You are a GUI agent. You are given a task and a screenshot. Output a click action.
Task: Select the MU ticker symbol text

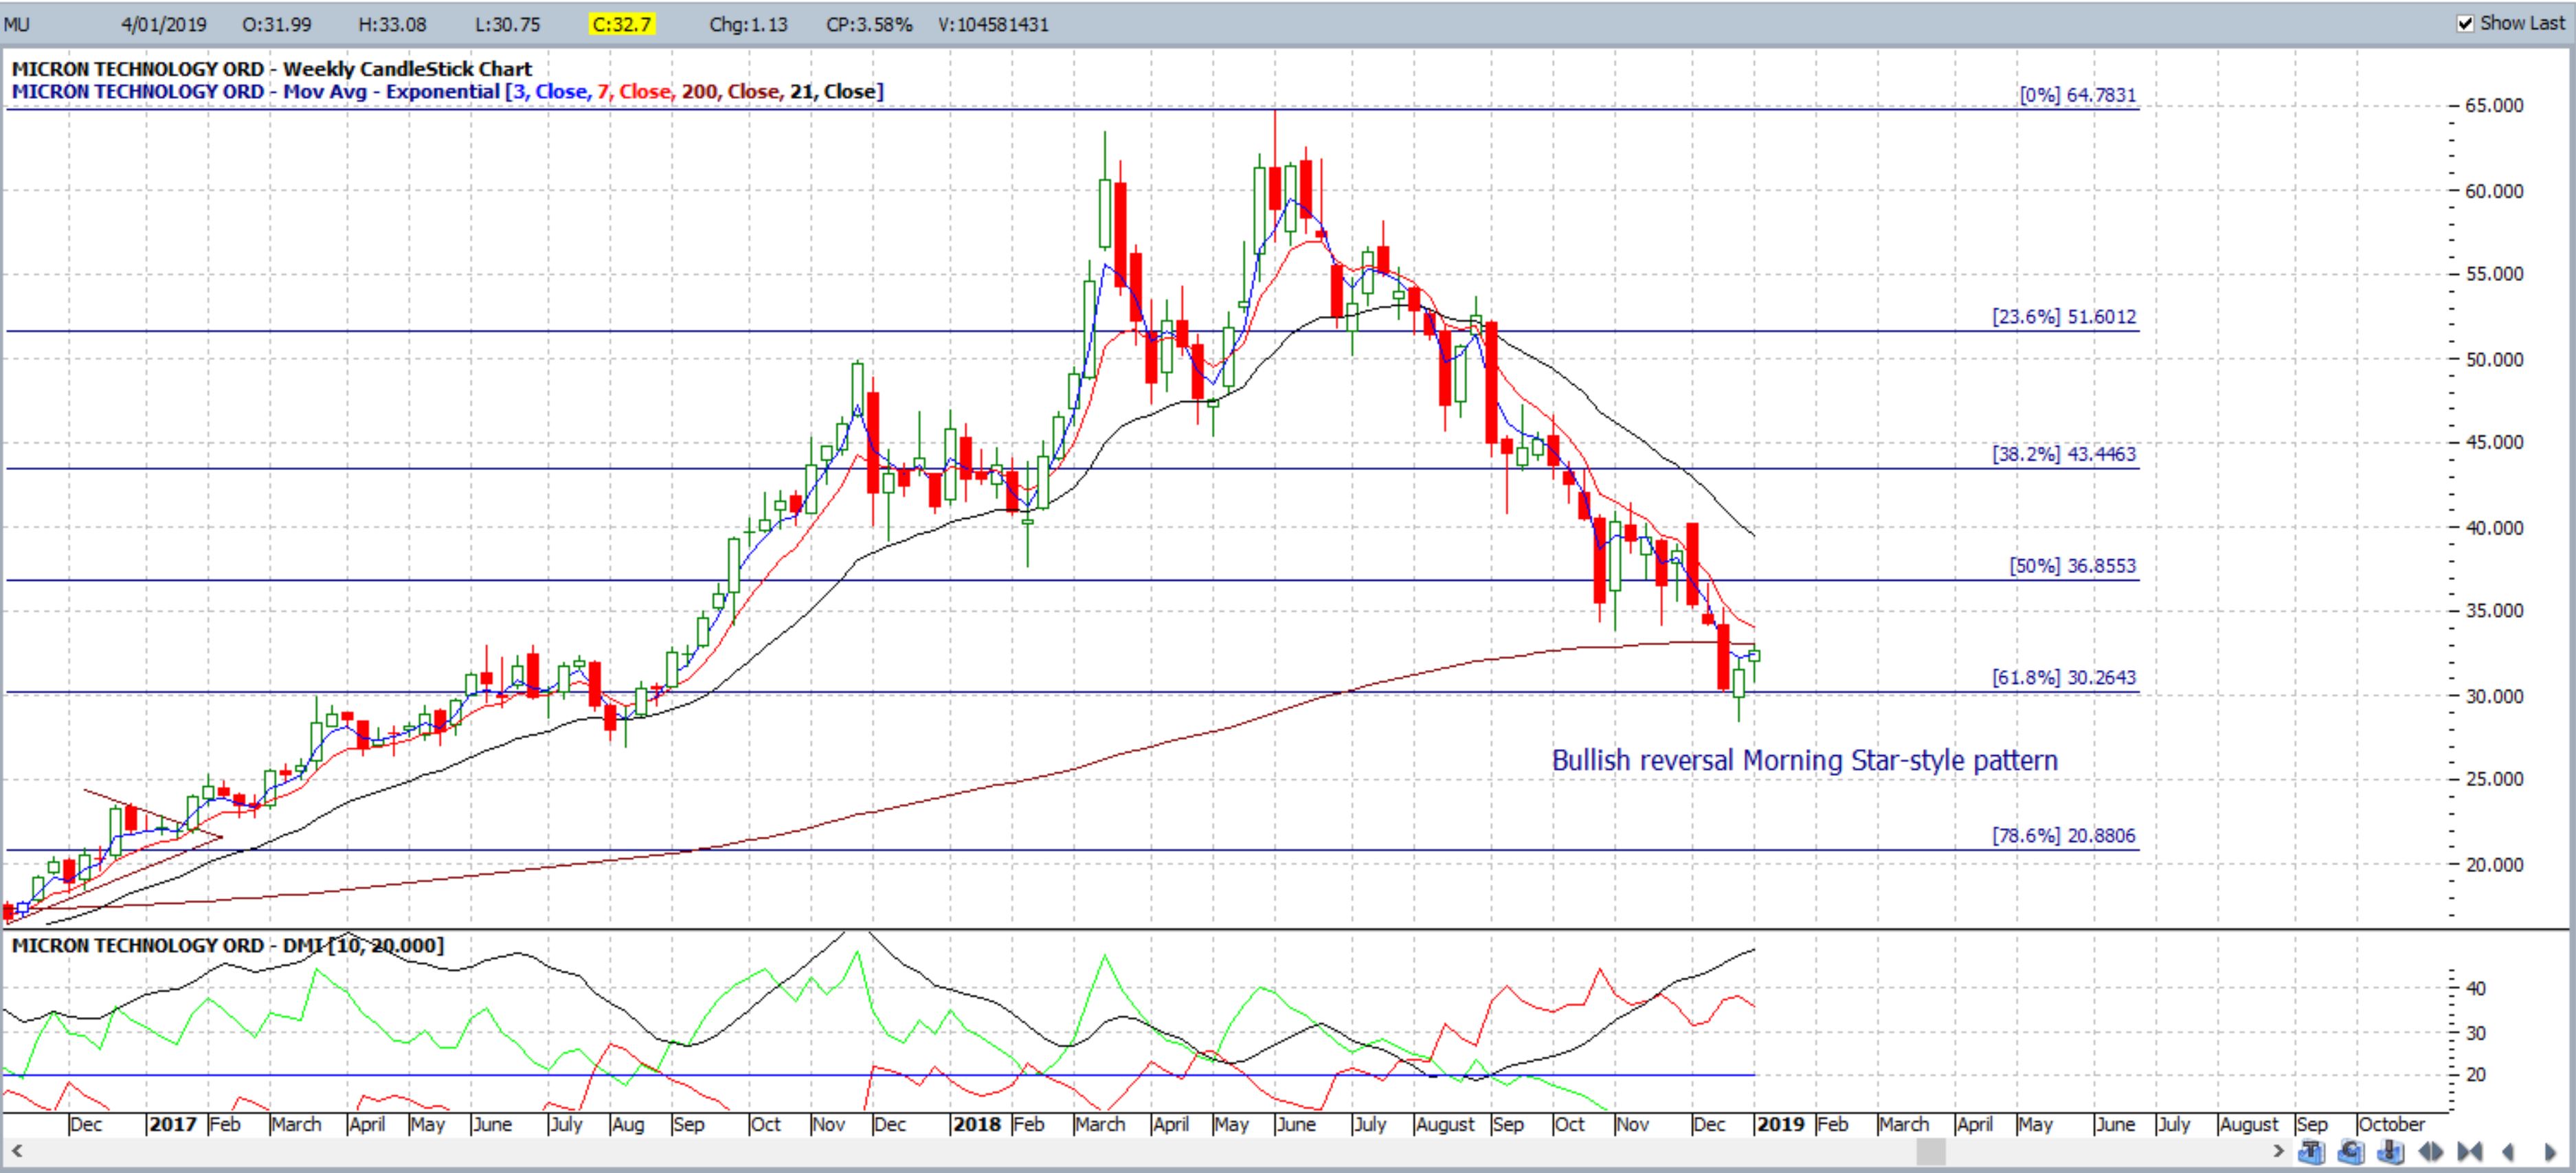pyautogui.click(x=17, y=24)
